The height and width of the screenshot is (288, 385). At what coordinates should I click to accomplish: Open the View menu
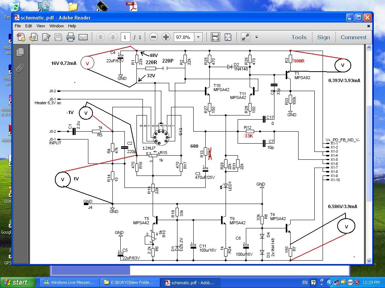[x=41, y=26]
